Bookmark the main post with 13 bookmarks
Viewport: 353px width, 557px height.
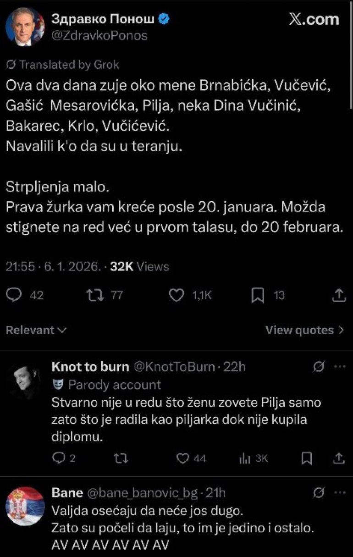click(258, 296)
